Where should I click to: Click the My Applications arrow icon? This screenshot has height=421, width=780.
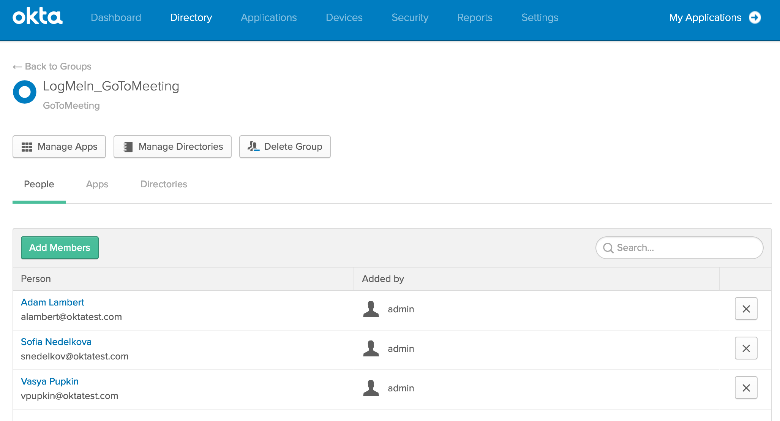point(755,17)
